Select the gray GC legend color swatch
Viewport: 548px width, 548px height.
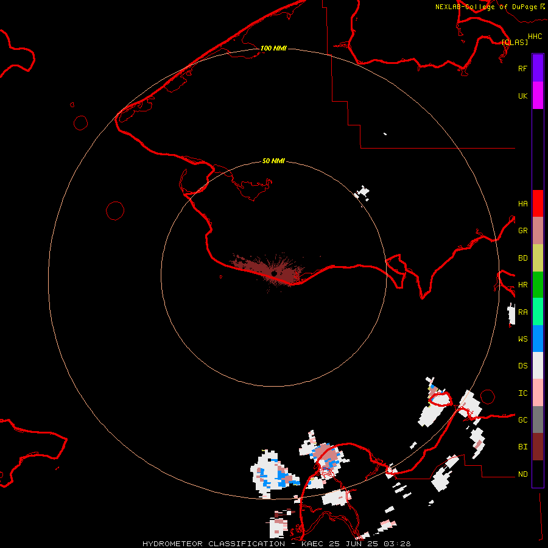[x=538, y=420]
